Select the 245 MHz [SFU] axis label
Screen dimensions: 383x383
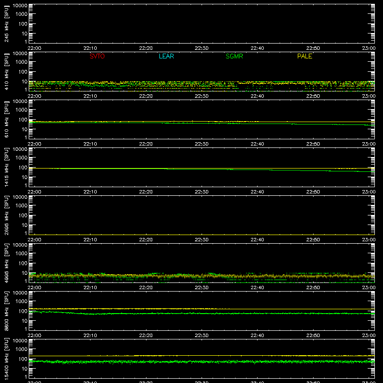[6, 23]
